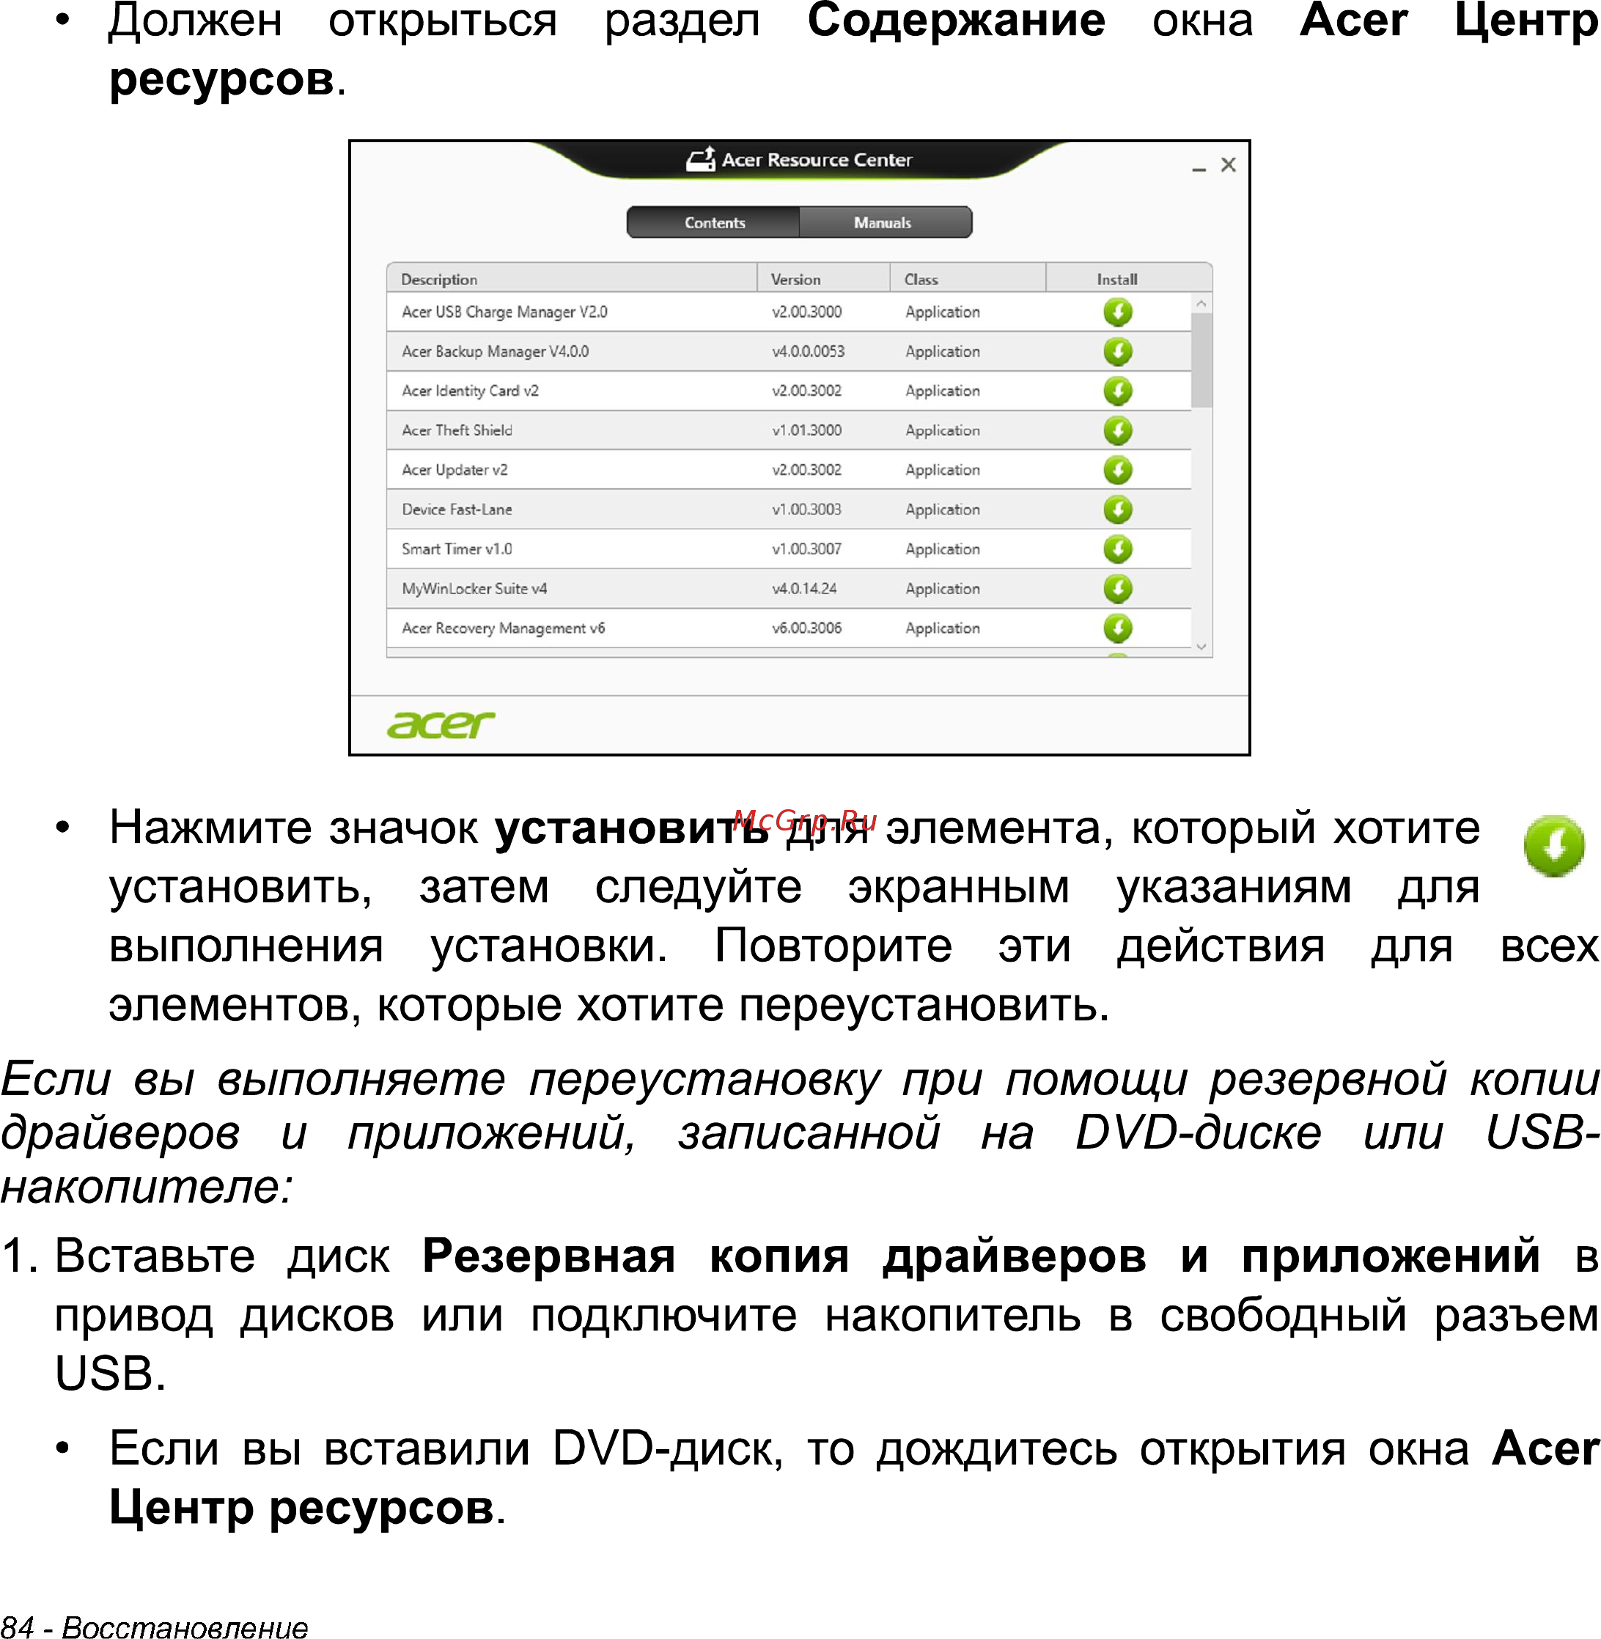Switch to the Contents tab

point(714,223)
